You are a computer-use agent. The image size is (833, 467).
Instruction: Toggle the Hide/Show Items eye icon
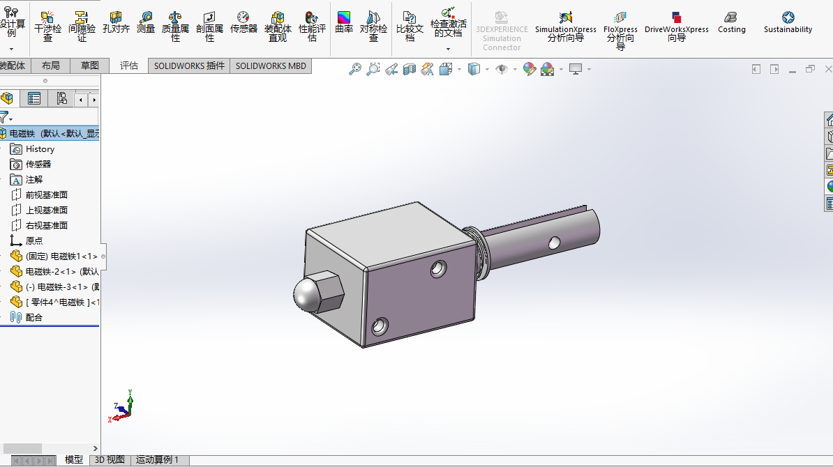tap(501, 69)
